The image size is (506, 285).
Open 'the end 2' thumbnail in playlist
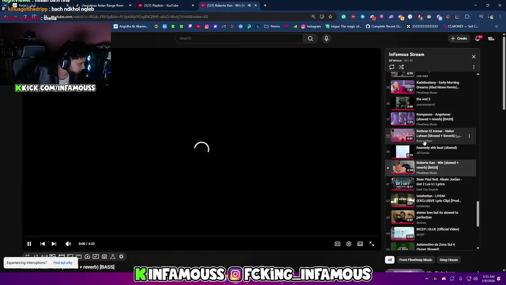[x=402, y=103]
